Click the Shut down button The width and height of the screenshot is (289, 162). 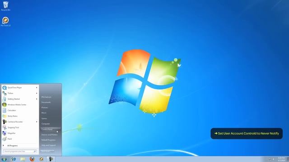click(x=47, y=151)
